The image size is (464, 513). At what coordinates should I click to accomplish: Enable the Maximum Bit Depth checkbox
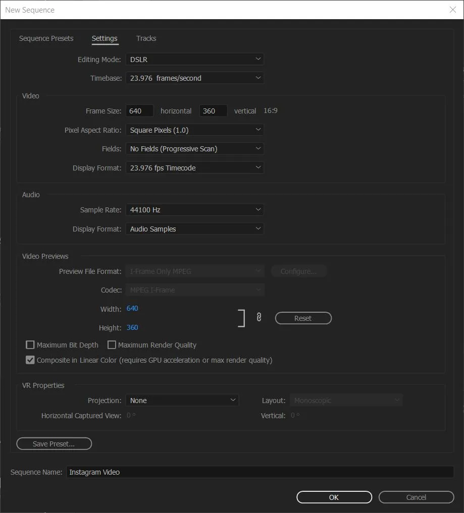coord(30,345)
